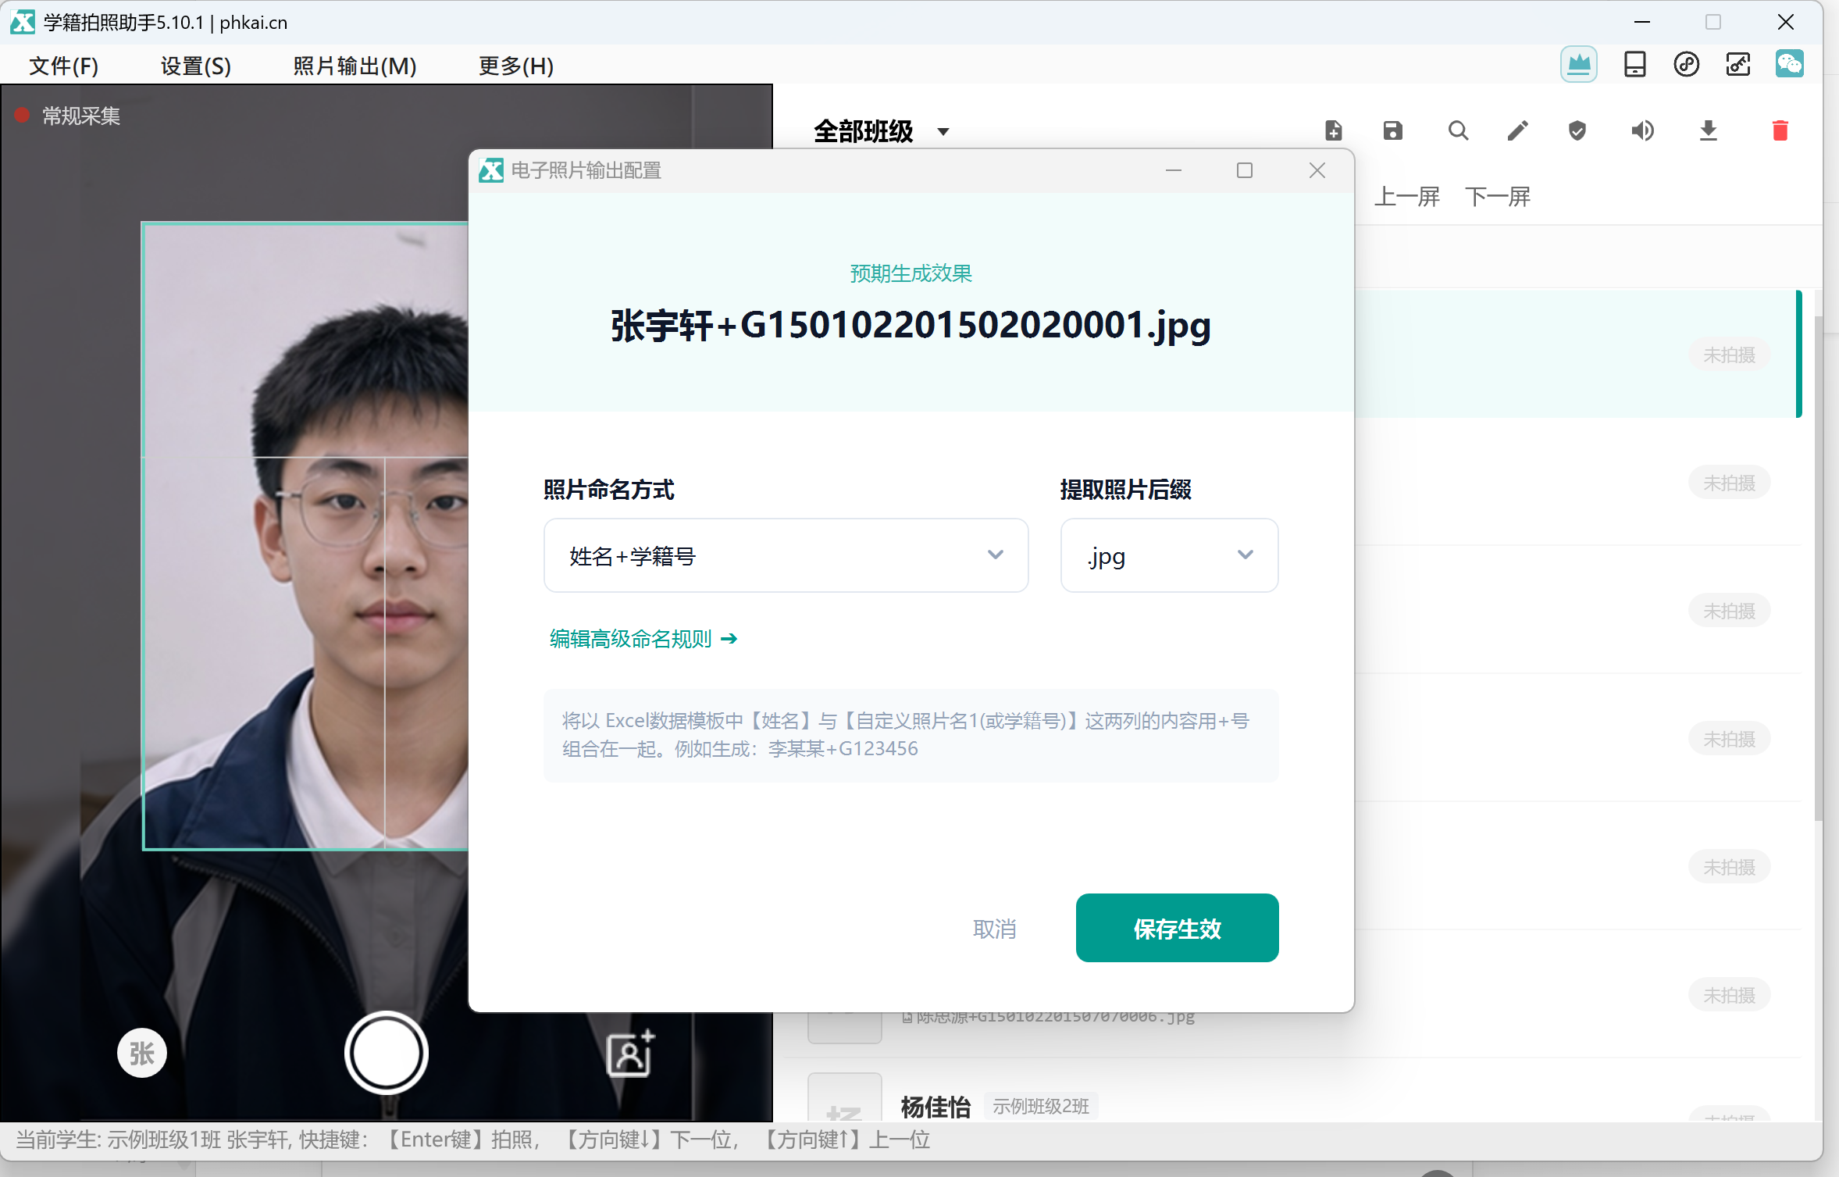Click the shield check icon
The width and height of the screenshot is (1839, 1177).
coord(1577,130)
